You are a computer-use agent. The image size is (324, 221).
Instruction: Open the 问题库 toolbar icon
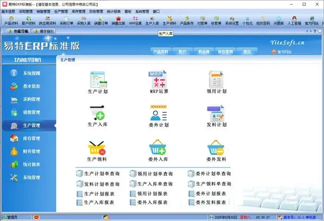pos(279,21)
